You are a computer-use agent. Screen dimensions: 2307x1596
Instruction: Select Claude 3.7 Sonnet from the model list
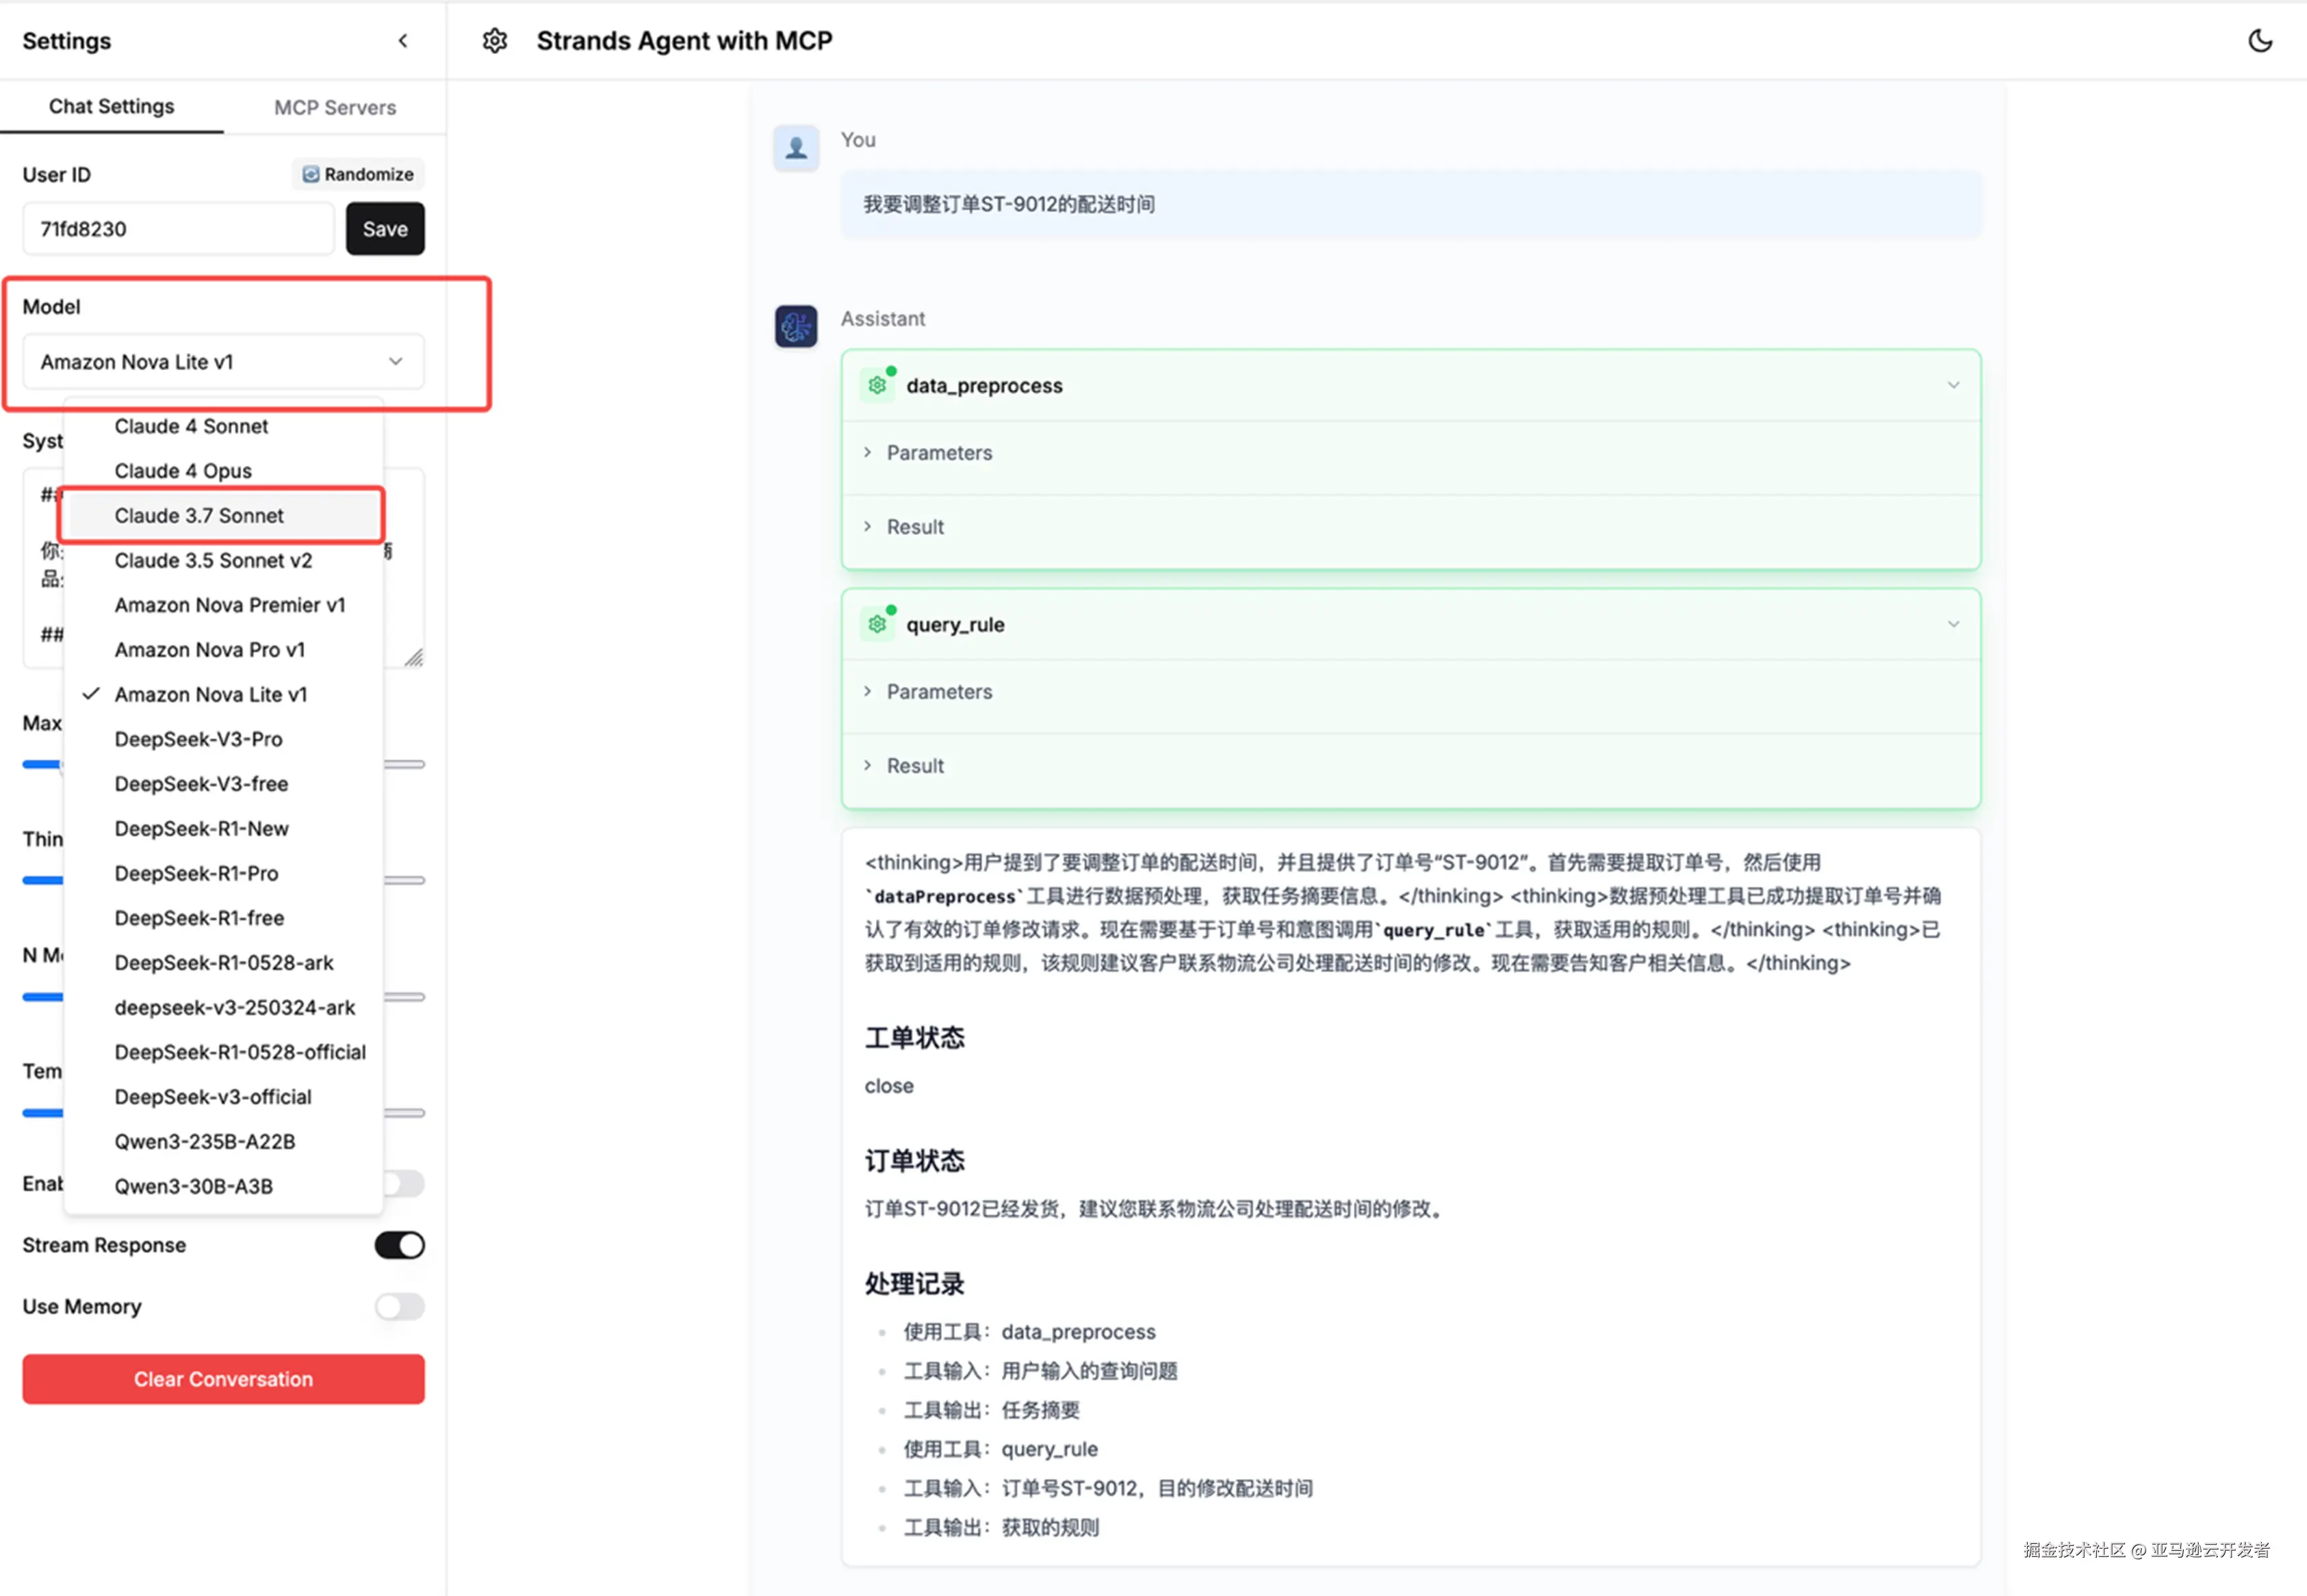pyautogui.click(x=199, y=515)
